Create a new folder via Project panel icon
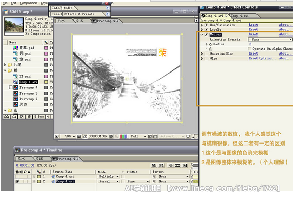This screenshot has height=197, width=297. click(14, 117)
